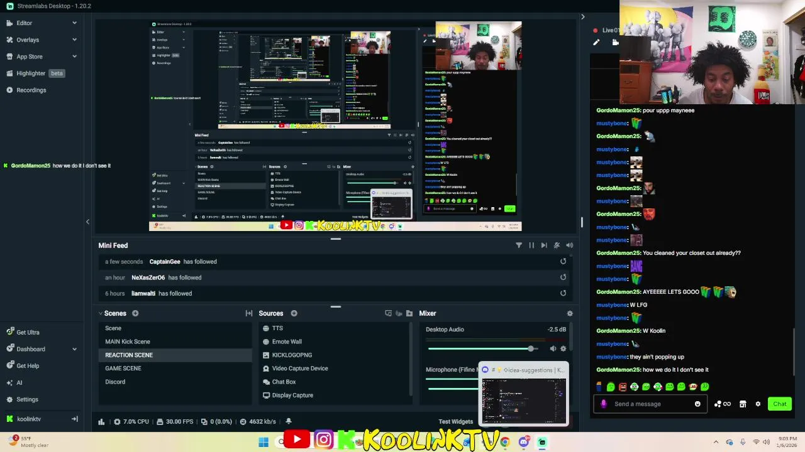
Task: Click the Test Widgets button
Action: [x=455, y=422]
